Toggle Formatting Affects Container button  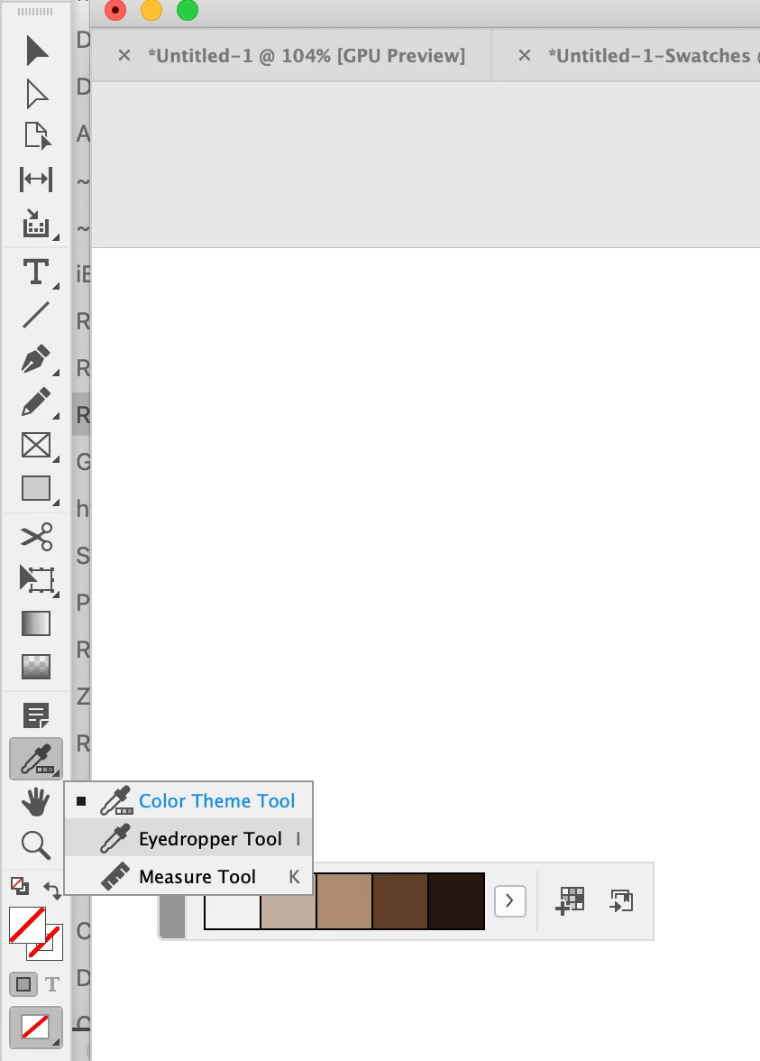23,983
